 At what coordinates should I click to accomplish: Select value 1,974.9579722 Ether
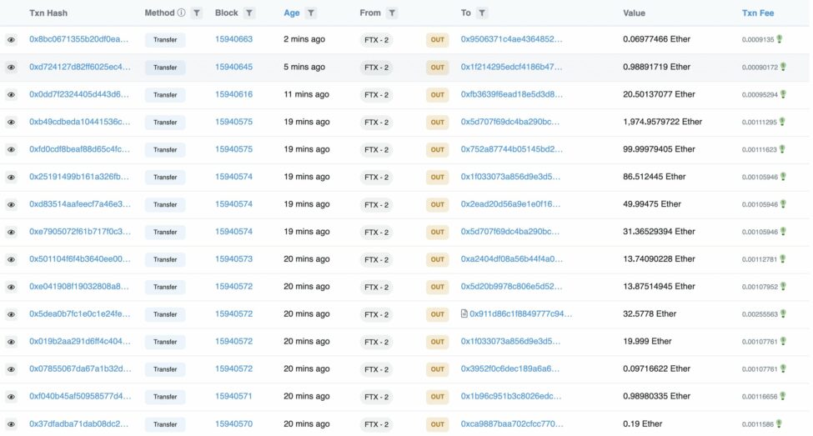coord(662,122)
